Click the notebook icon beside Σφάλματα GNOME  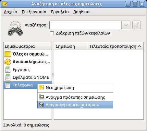click(8, 77)
